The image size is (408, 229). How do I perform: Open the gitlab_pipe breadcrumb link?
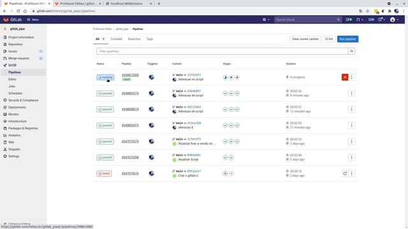click(122, 29)
